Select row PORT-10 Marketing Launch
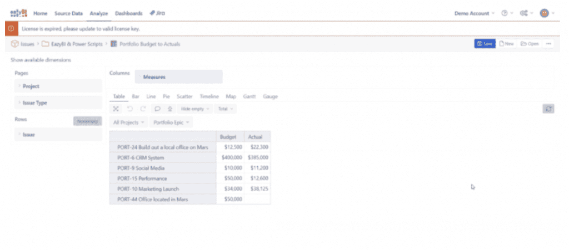This screenshot has width=569, height=250. [x=163, y=189]
